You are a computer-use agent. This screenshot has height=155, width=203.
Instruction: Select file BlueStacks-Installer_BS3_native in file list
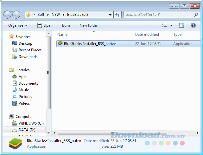[90, 44]
